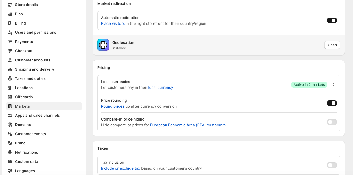This screenshot has width=353, height=175.
Task: Go to Apps and sales channels
Action: (37, 115)
